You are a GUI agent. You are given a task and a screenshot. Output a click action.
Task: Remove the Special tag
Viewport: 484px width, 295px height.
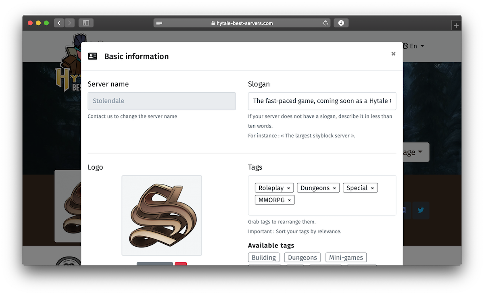tap(372, 188)
